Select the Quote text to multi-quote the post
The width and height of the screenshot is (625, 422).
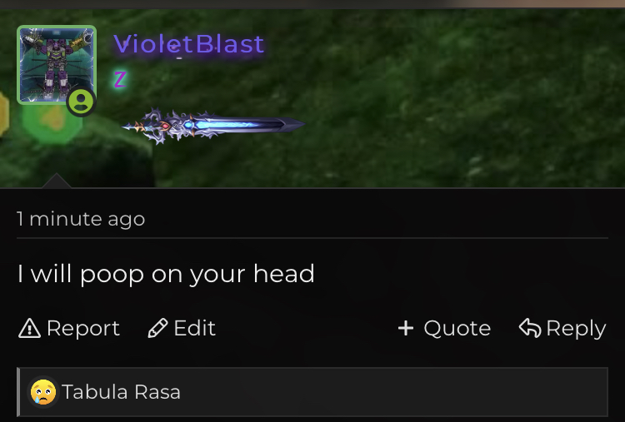click(x=457, y=329)
